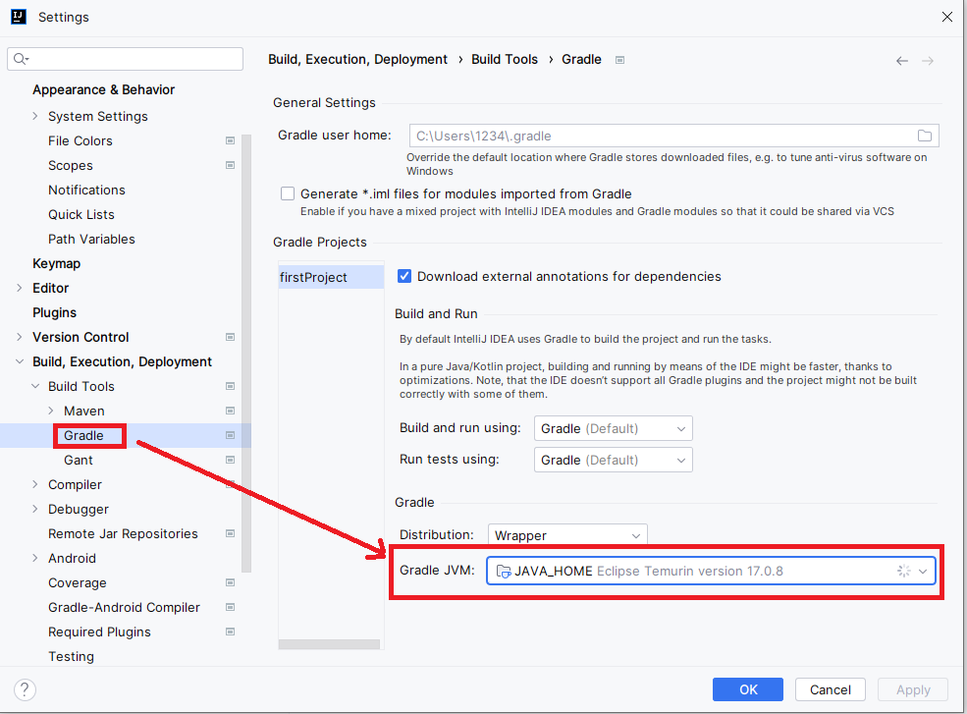Click the project-settings icon beside Build Tools

coord(230,386)
